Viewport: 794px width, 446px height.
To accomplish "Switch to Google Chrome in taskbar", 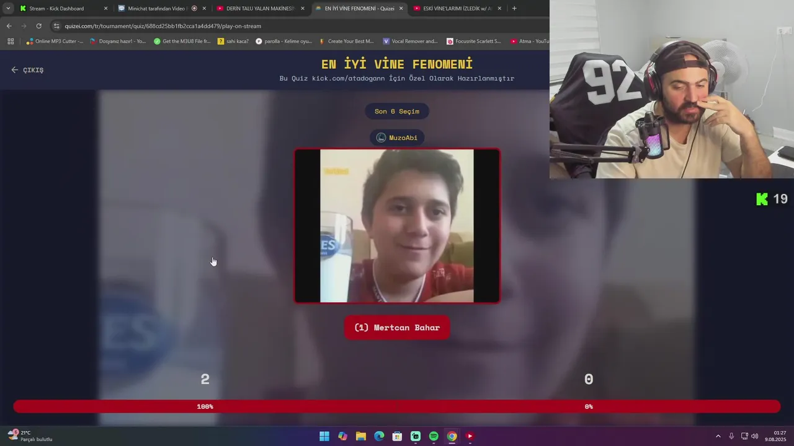I will point(452,436).
